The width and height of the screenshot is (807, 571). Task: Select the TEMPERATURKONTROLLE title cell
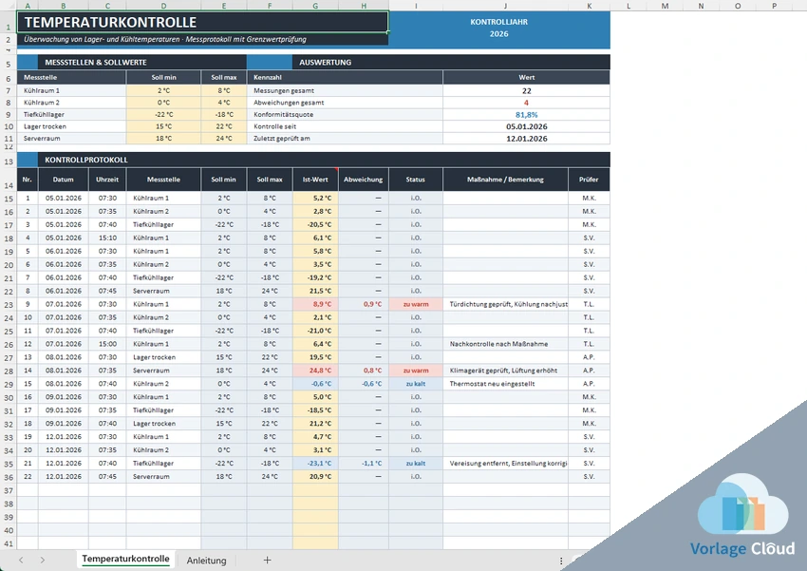click(203, 22)
